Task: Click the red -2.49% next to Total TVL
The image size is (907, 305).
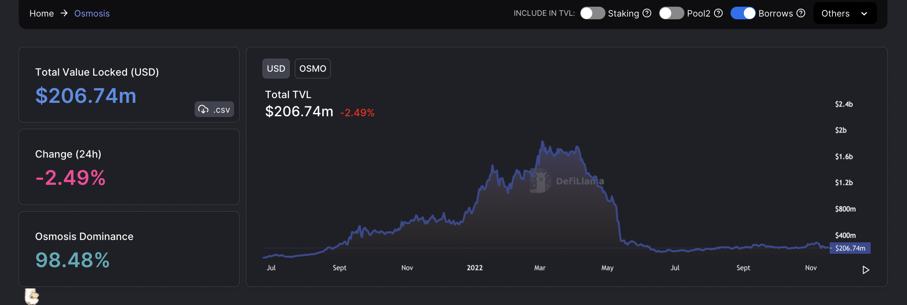Action: pyautogui.click(x=357, y=113)
